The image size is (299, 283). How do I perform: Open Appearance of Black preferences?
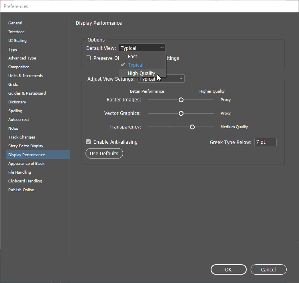38,163
